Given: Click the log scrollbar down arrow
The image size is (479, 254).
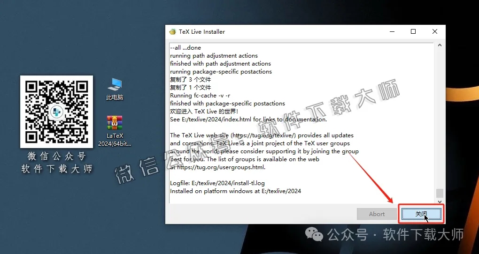Looking at the screenshot, I should [x=440, y=202].
